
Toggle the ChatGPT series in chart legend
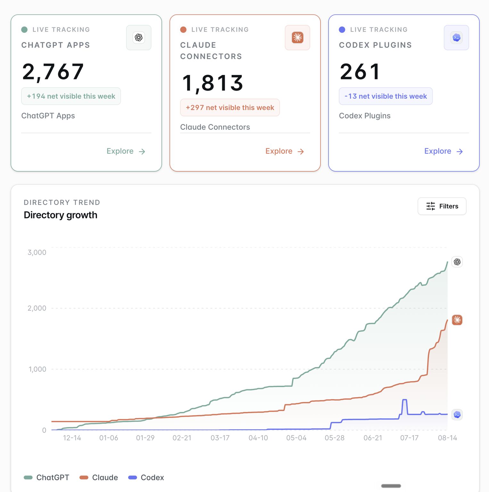coord(46,478)
